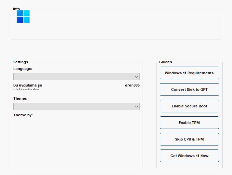Click the 'Bu uygulama şu' text
The image size is (232, 175).
[x=28, y=85]
